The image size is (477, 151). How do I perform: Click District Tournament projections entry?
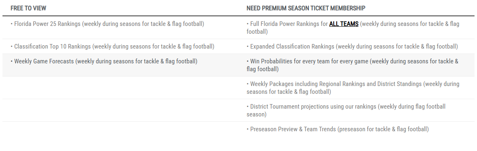346,111
